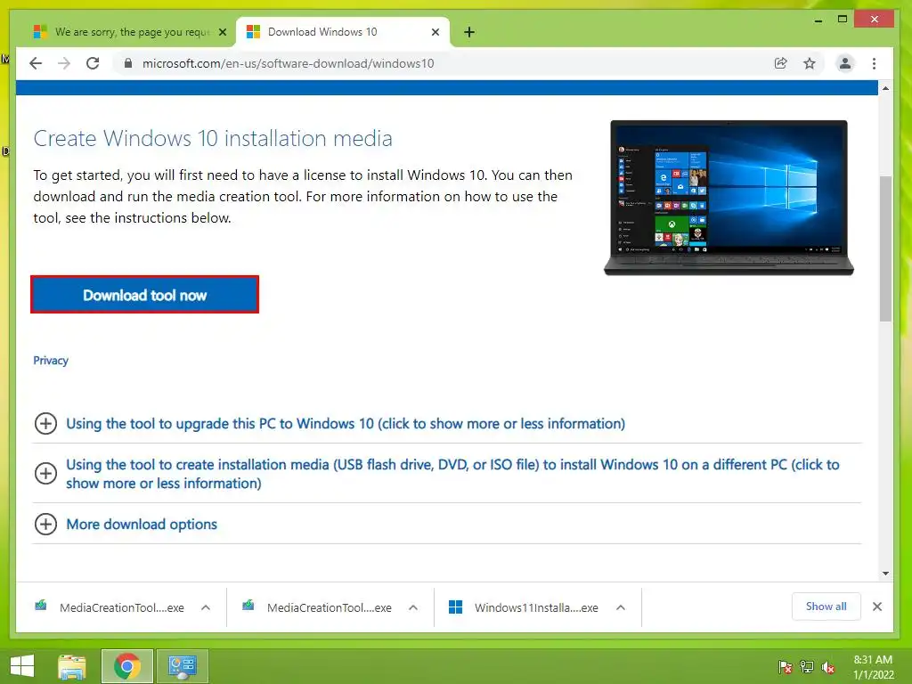Screen dimensions: 912x684
Task: Click muted volume tray icon
Action: pyautogui.click(x=828, y=667)
